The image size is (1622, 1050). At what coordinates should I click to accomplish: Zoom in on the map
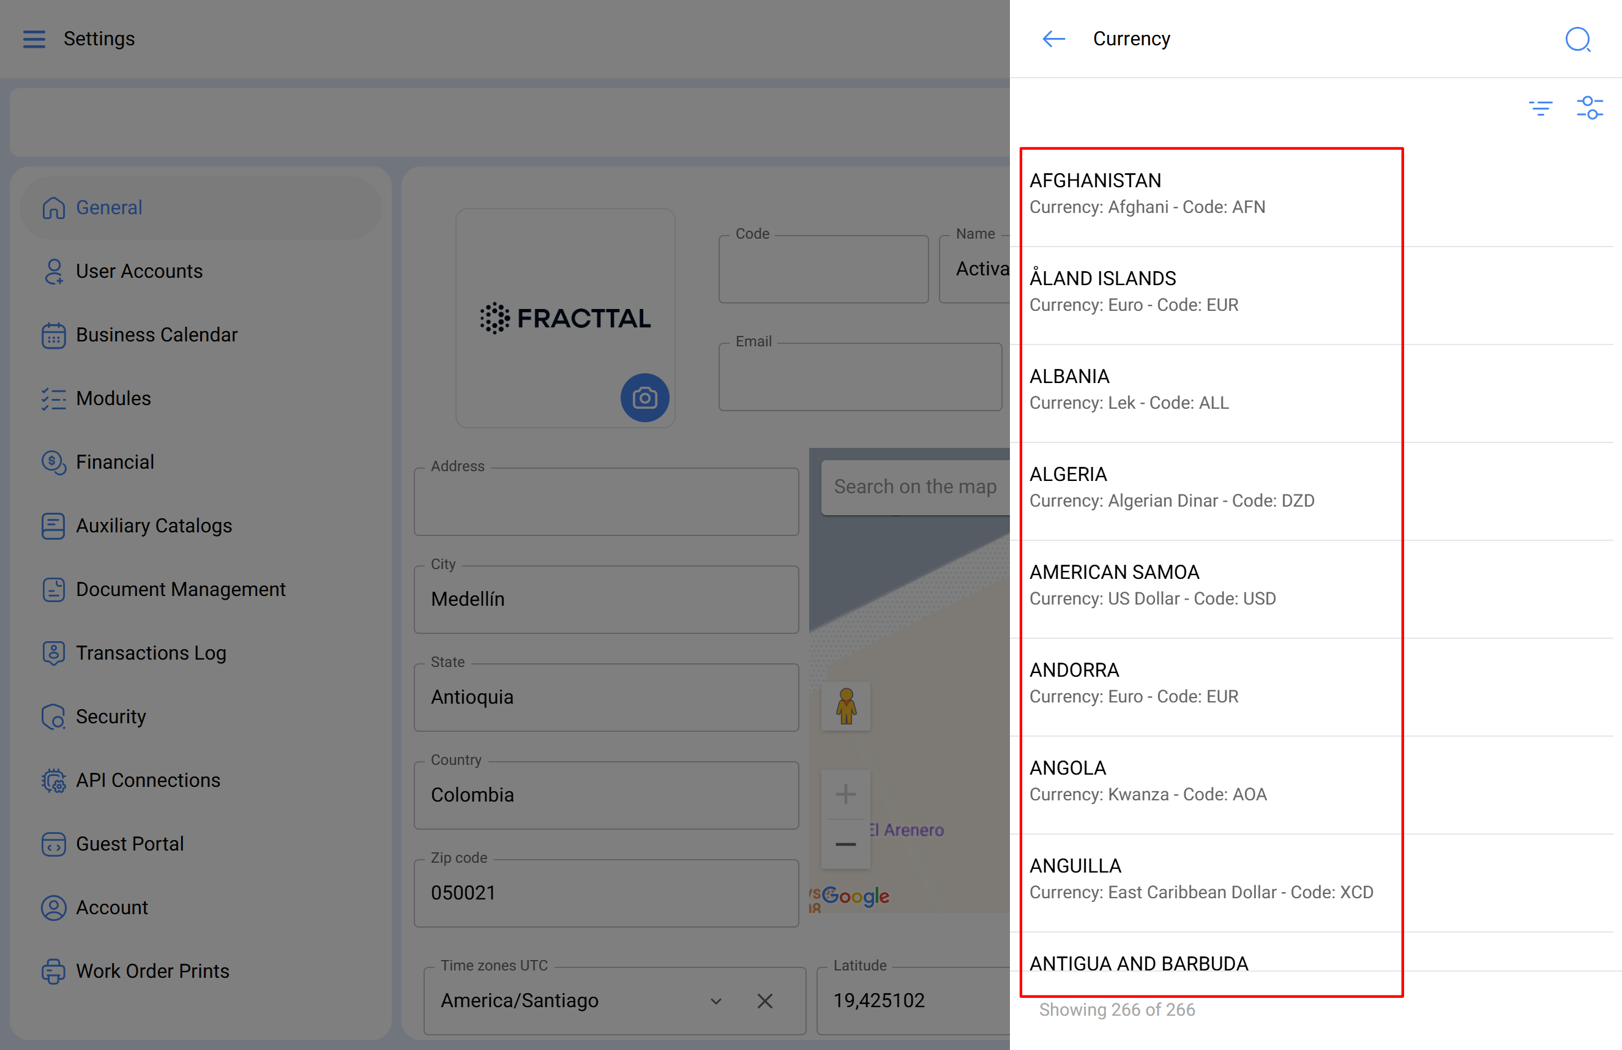coord(845,794)
